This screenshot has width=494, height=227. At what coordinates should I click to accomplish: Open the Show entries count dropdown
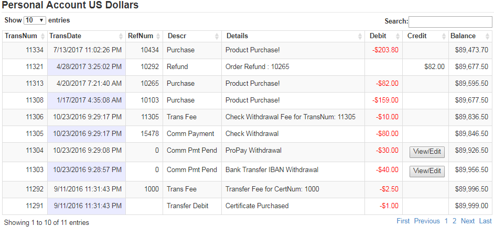(35, 20)
